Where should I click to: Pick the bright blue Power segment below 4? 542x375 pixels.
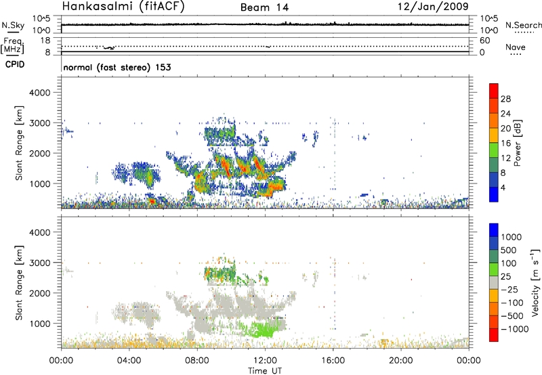494,194
